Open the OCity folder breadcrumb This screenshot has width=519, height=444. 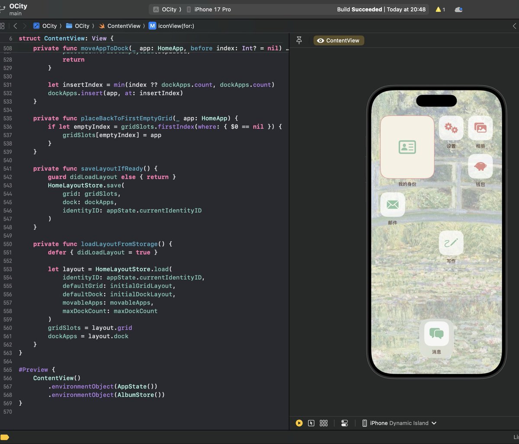(x=78, y=26)
